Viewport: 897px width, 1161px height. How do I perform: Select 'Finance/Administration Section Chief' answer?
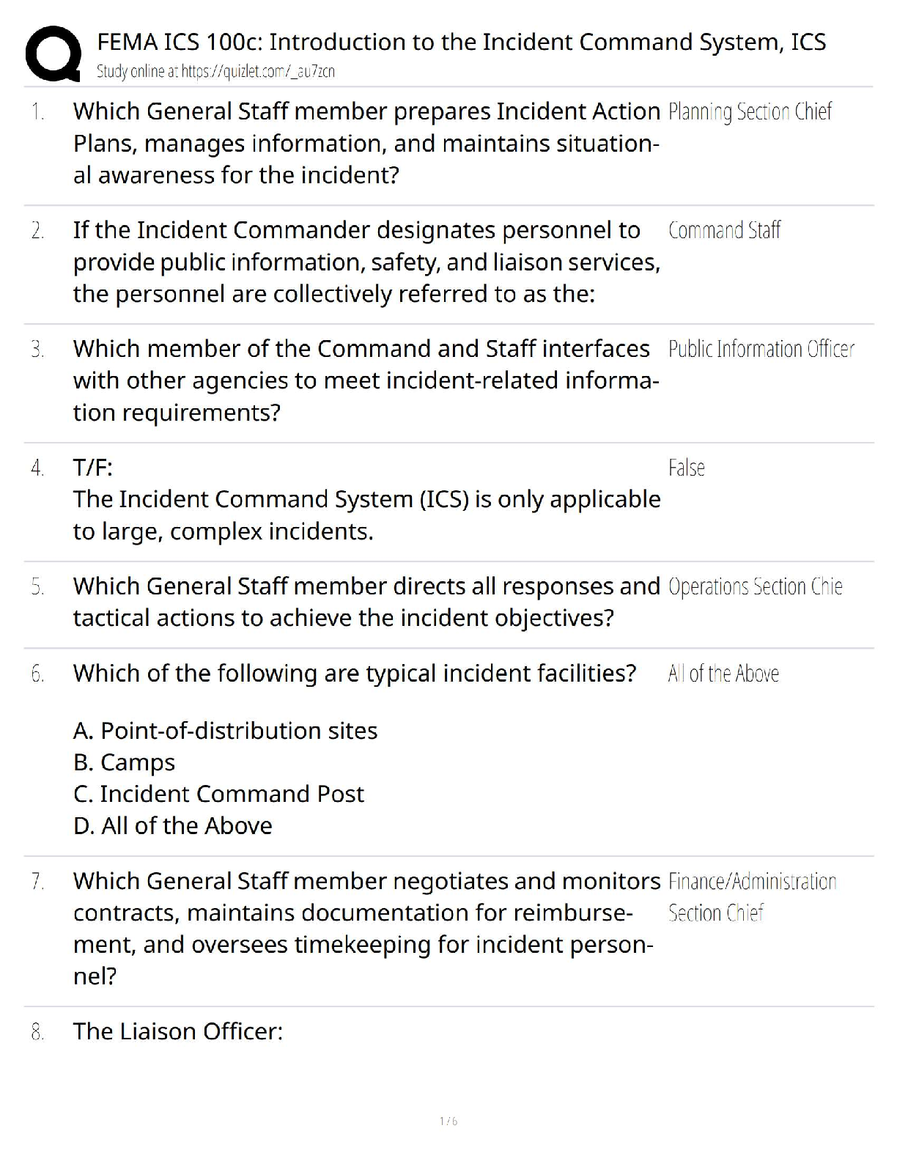[751, 896]
